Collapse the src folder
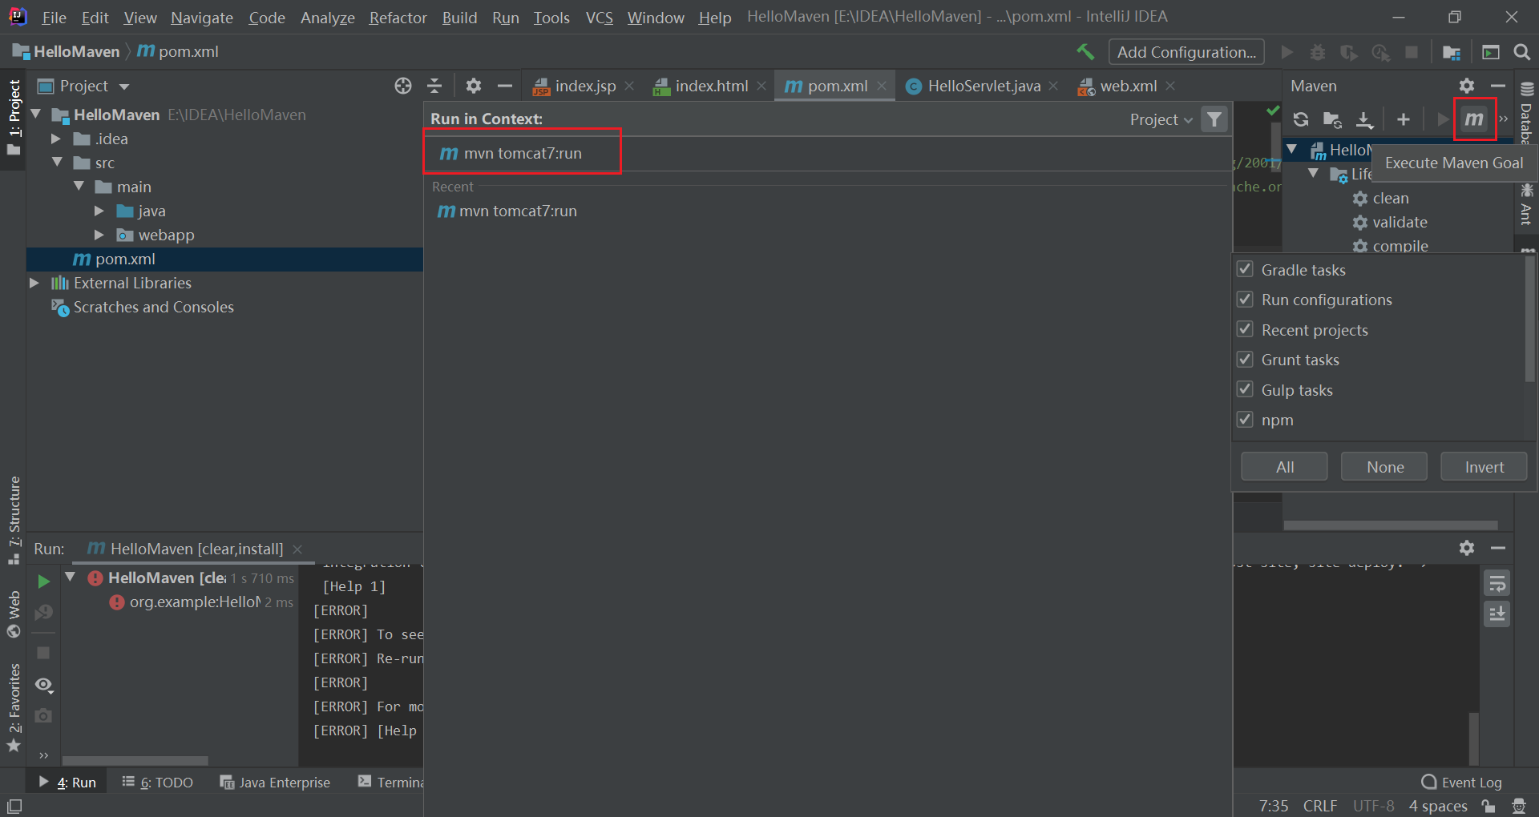Screen dimensions: 1539x817 58,163
